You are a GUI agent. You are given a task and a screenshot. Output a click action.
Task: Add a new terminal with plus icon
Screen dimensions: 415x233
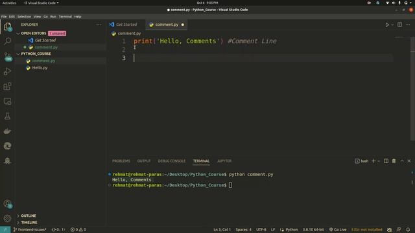point(373,161)
